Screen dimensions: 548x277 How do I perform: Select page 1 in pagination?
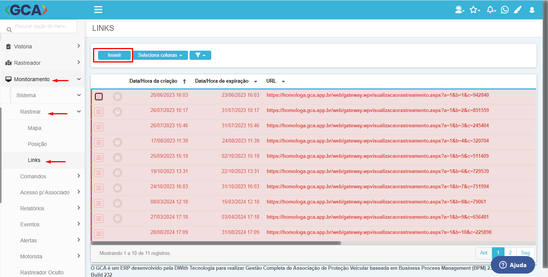498,253
